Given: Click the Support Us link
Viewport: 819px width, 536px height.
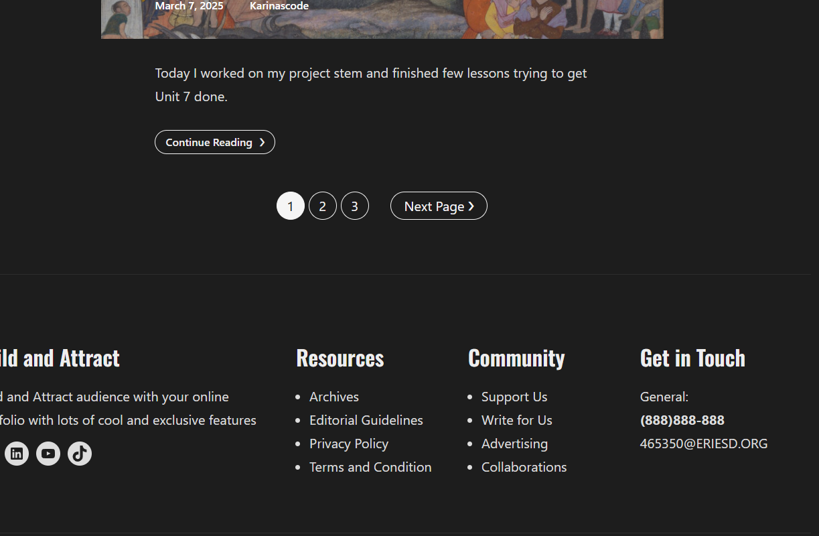Looking at the screenshot, I should click(514, 397).
